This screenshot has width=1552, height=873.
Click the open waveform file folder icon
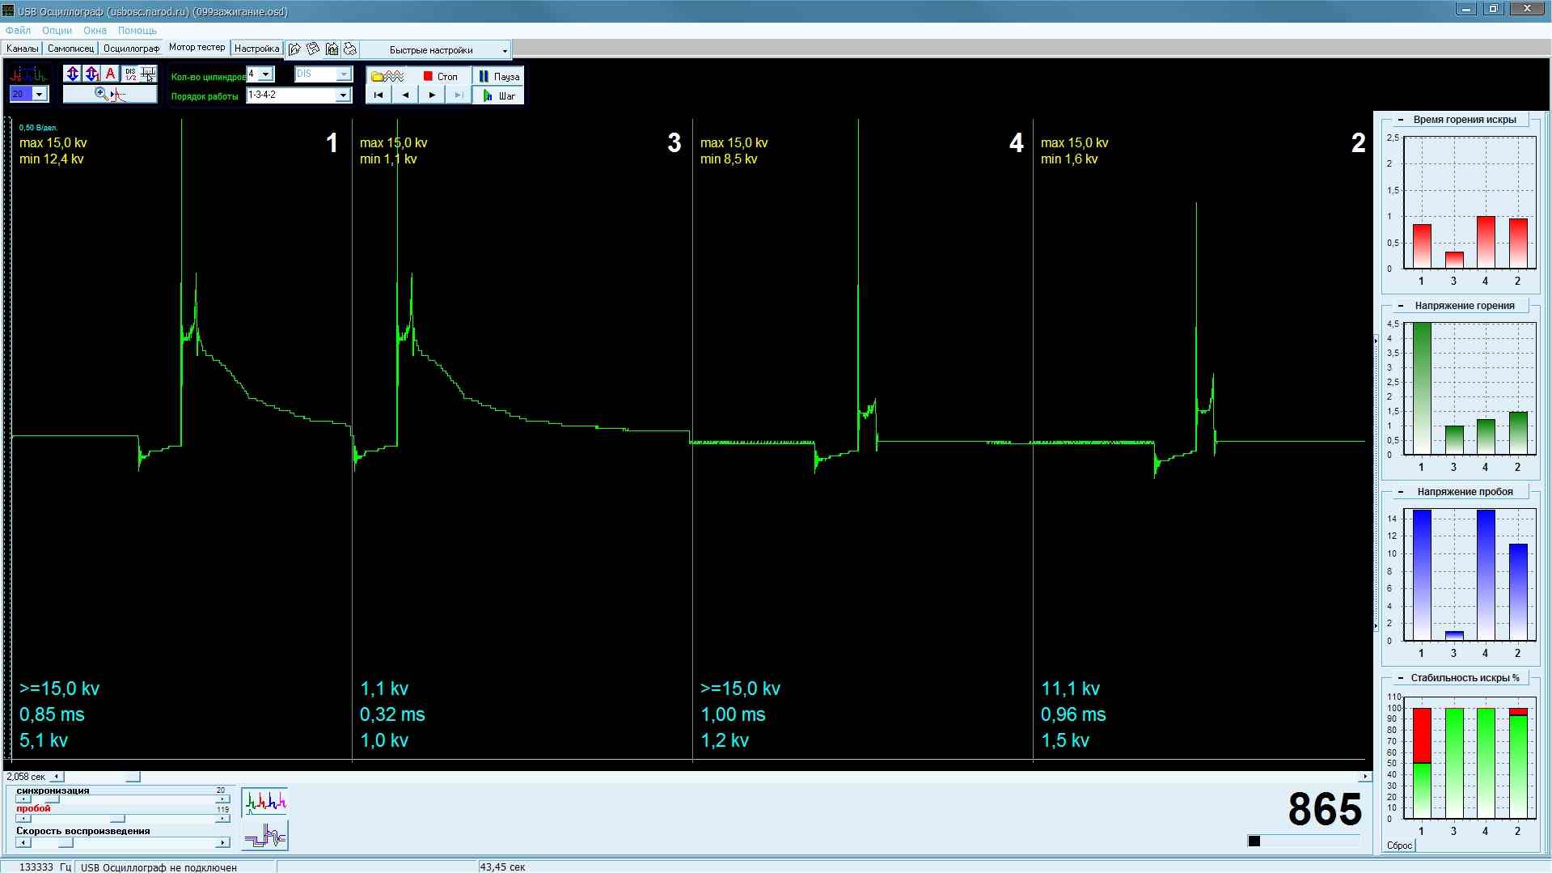(387, 76)
